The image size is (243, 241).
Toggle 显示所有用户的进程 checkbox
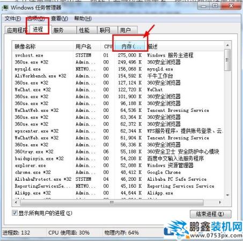[x=14, y=213]
